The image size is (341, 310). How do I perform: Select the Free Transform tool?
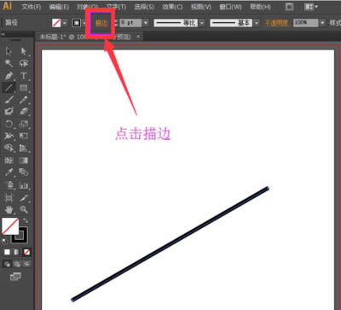click(24, 136)
